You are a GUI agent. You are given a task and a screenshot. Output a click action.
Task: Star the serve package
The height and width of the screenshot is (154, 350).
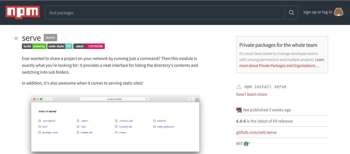pos(16,38)
